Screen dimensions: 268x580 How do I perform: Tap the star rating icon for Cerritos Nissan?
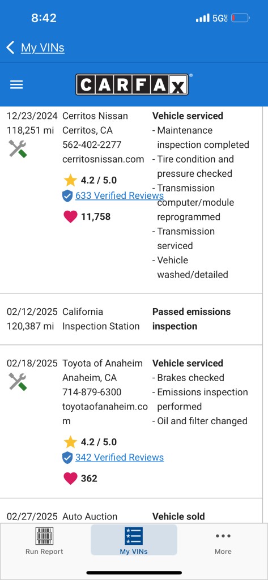70,180
